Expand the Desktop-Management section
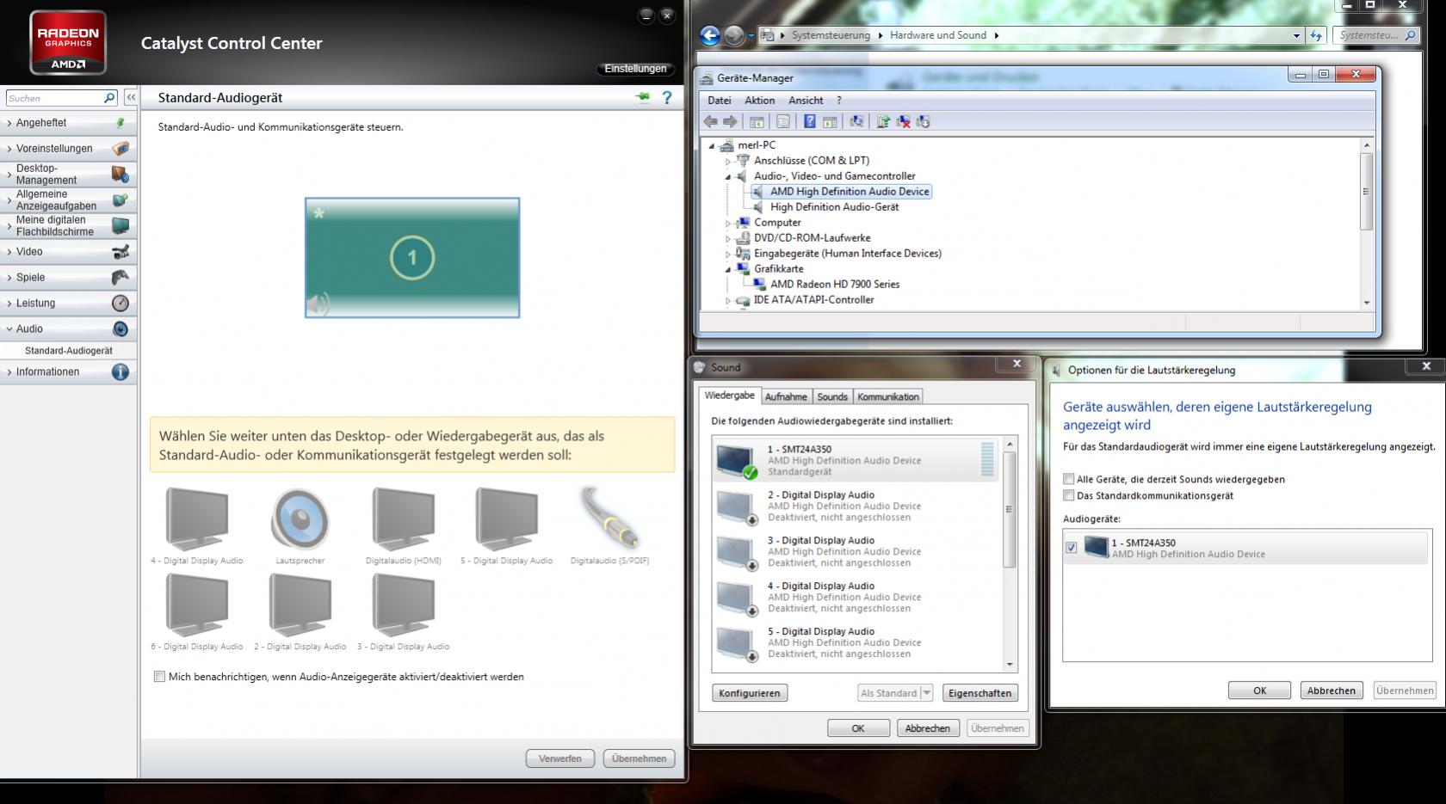1446x804 pixels. click(68, 175)
